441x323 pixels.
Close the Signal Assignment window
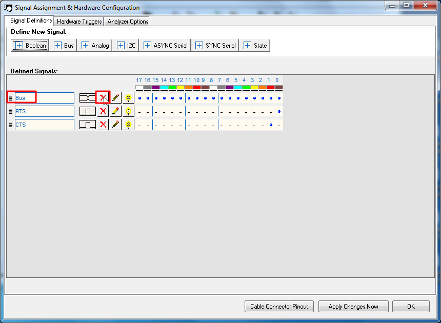[425, 5]
